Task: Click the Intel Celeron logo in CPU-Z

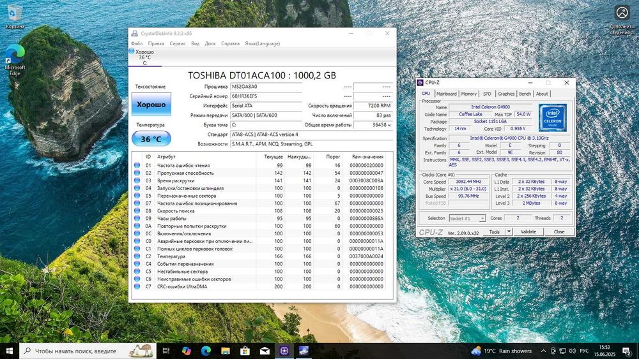Action: tap(553, 117)
